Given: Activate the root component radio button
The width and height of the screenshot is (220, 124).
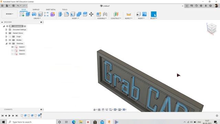Looking at the screenshot, I should [25, 26].
